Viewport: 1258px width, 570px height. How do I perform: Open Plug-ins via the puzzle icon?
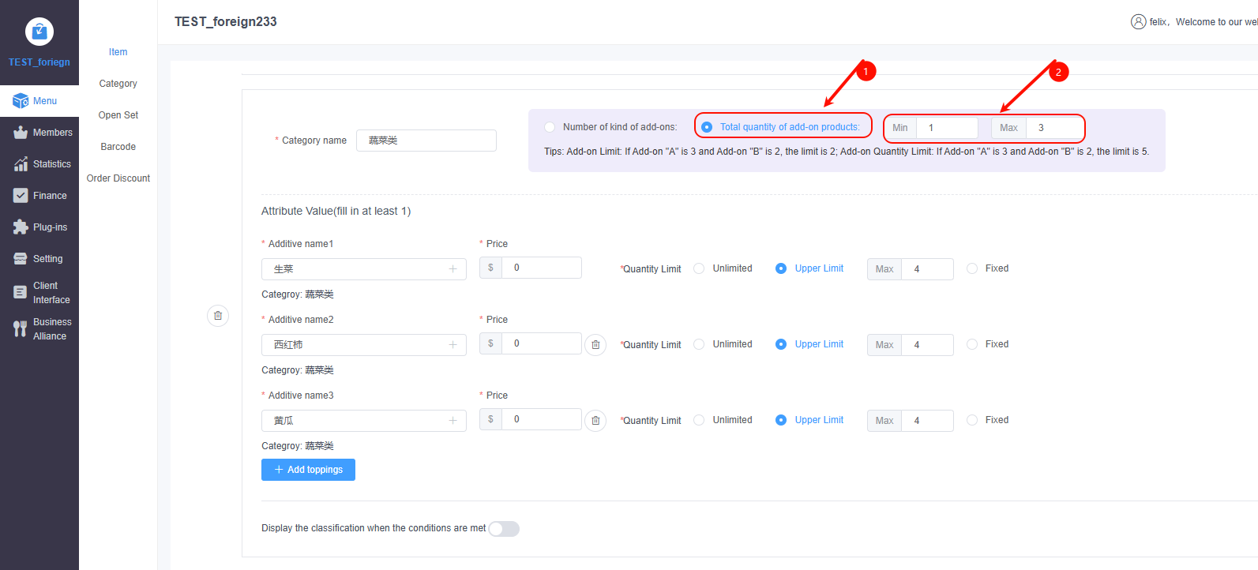(x=21, y=227)
